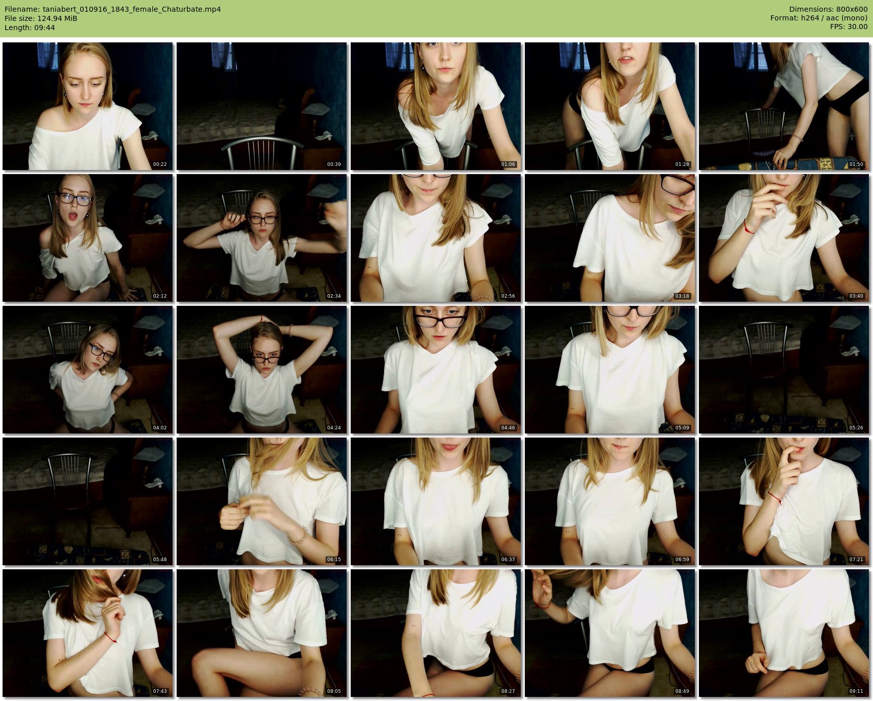This screenshot has width=873, height=701.
Task: Click the frame marked 06:15
Action: (x=261, y=501)
